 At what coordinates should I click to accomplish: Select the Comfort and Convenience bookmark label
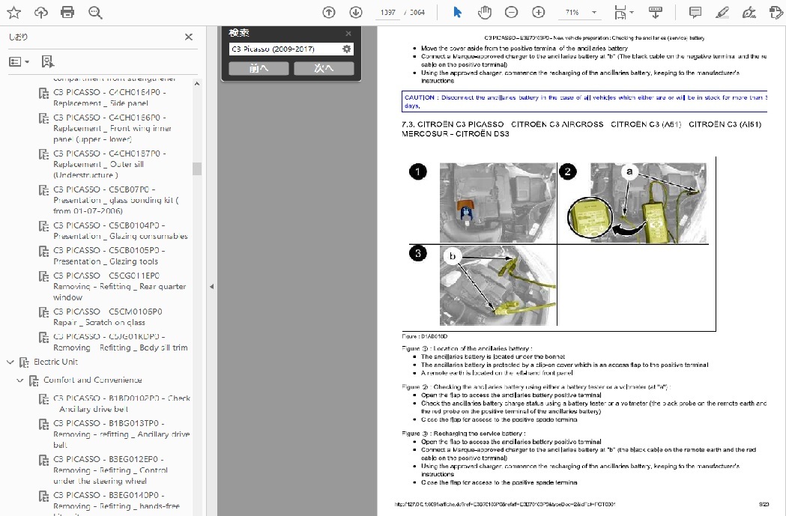[93, 380]
